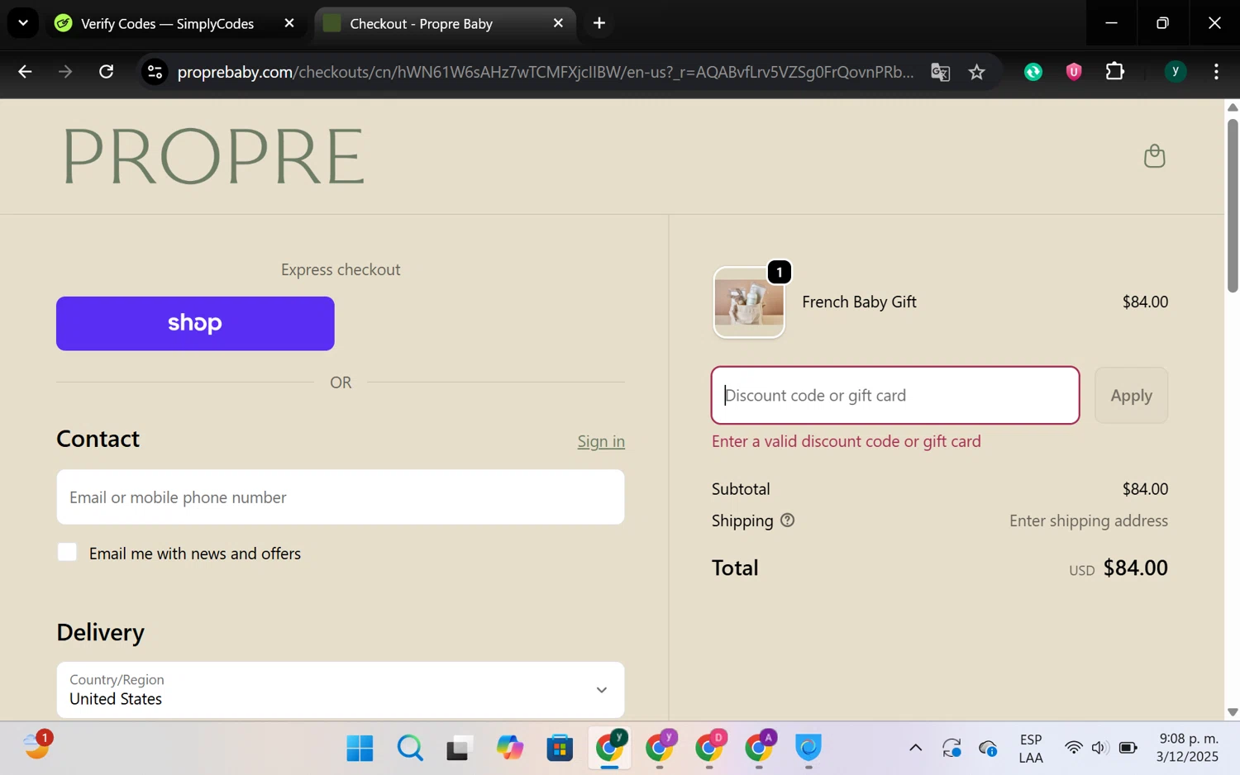Expand the Country/Region dropdown

pyautogui.click(x=341, y=690)
